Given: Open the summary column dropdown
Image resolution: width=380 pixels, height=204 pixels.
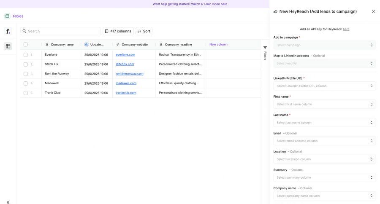Looking at the screenshot, I should point(325,177).
